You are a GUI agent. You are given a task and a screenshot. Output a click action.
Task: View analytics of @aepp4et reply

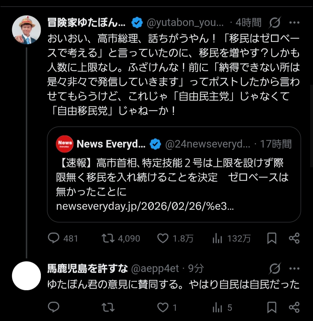[x=217, y=307]
